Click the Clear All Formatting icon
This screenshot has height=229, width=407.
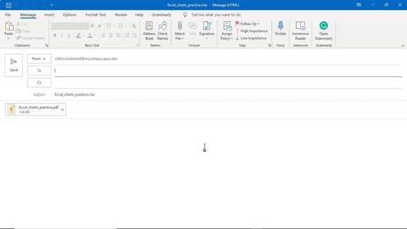(134, 25)
